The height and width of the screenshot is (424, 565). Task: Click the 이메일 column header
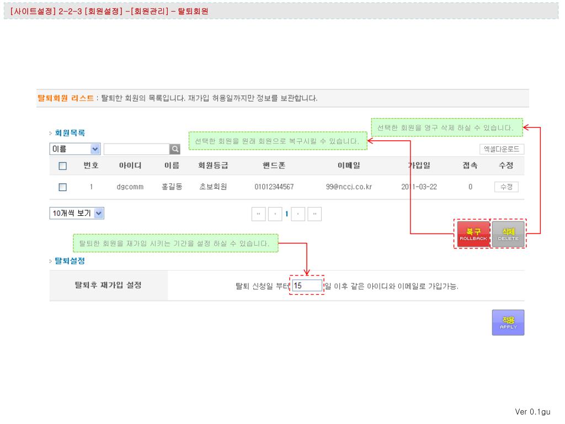[x=349, y=166]
